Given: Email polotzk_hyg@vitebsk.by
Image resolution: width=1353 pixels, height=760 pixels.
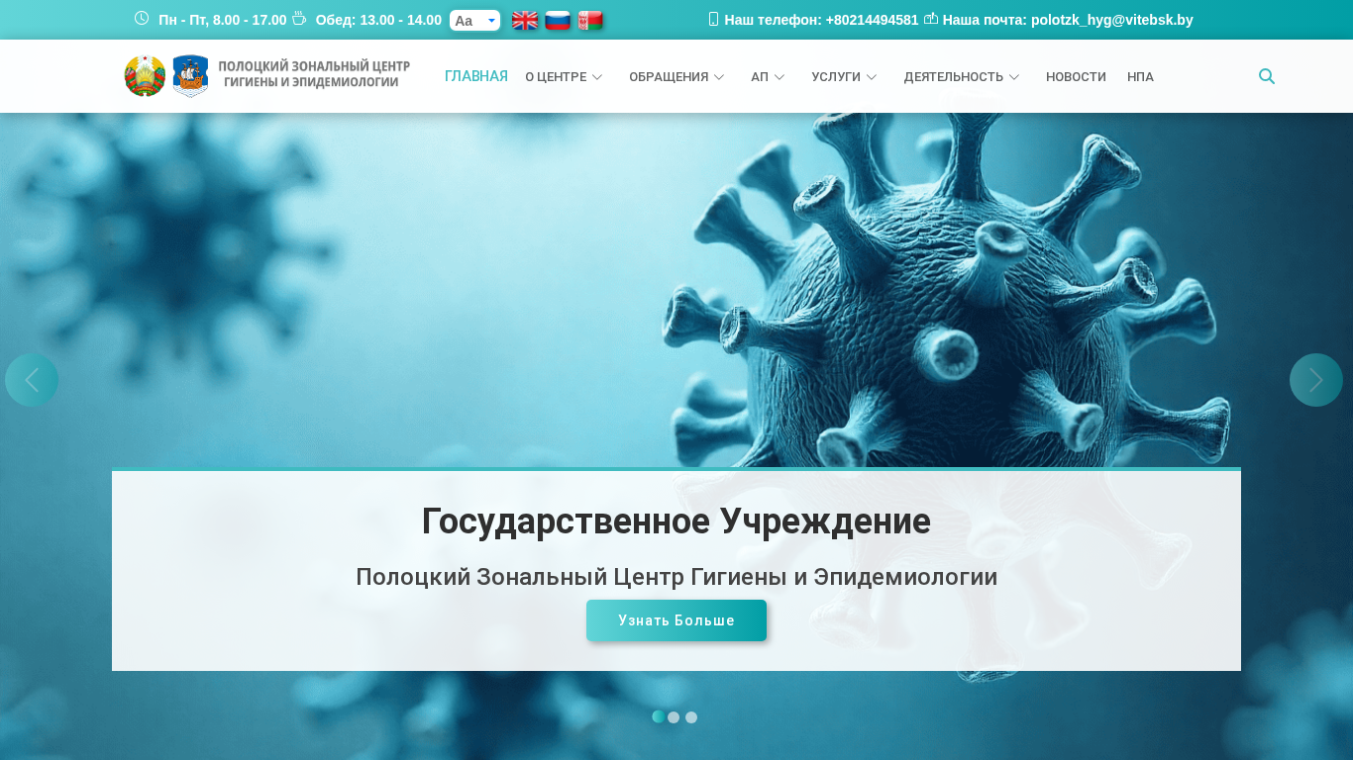Looking at the screenshot, I should point(1111,20).
